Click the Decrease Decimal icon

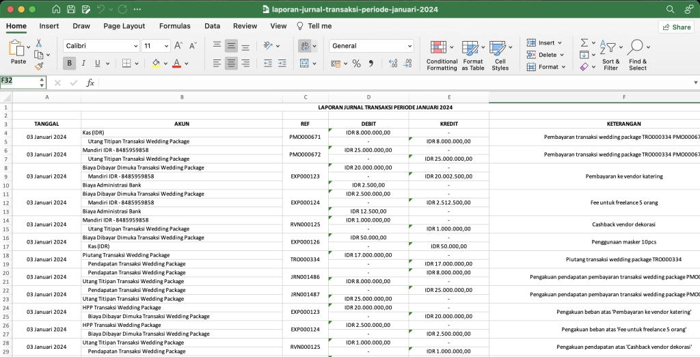(x=407, y=64)
